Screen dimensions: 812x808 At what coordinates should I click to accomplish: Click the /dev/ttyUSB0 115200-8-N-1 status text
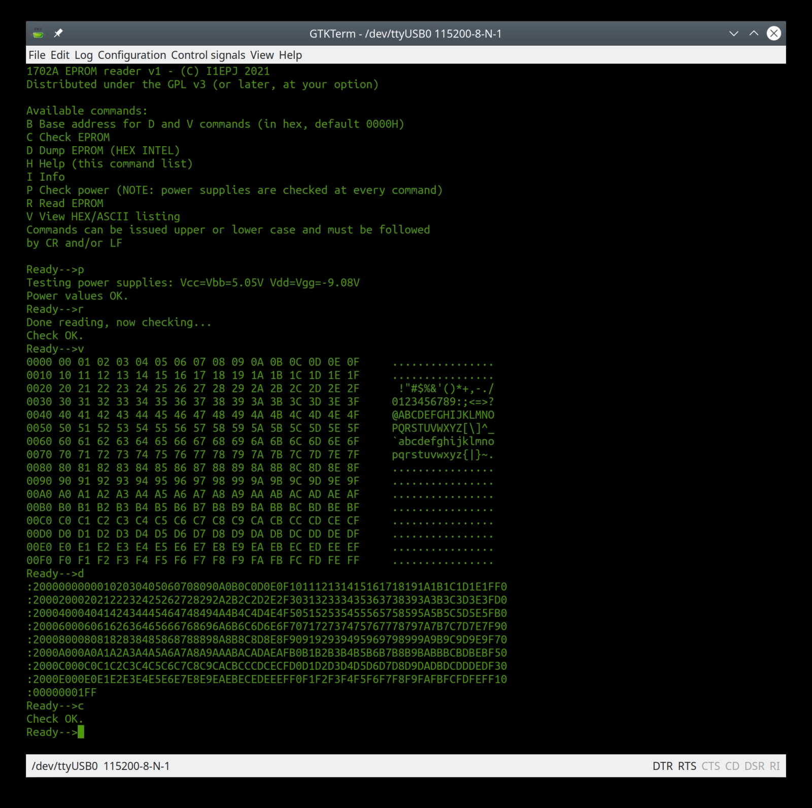(100, 766)
